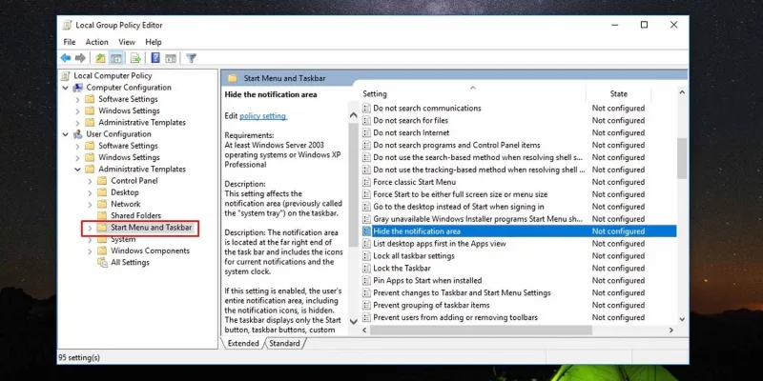Click the horizontal scroll-right arrow

click(x=671, y=330)
